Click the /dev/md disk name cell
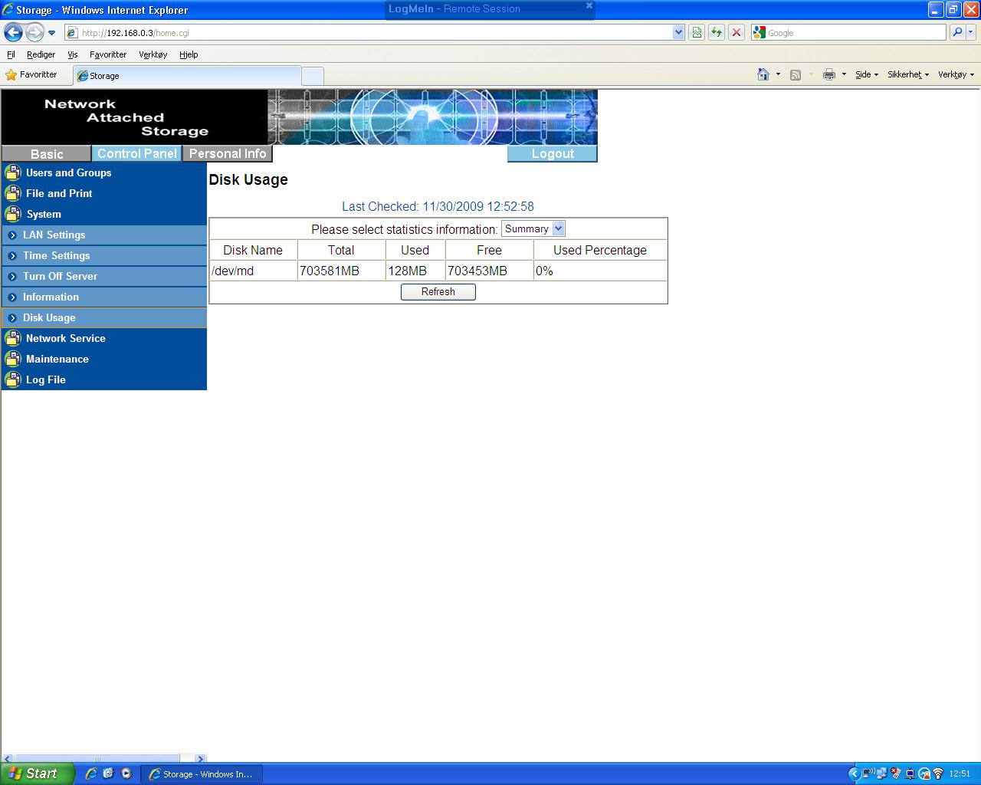Screen dimensions: 981x785 (x=253, y=271)
